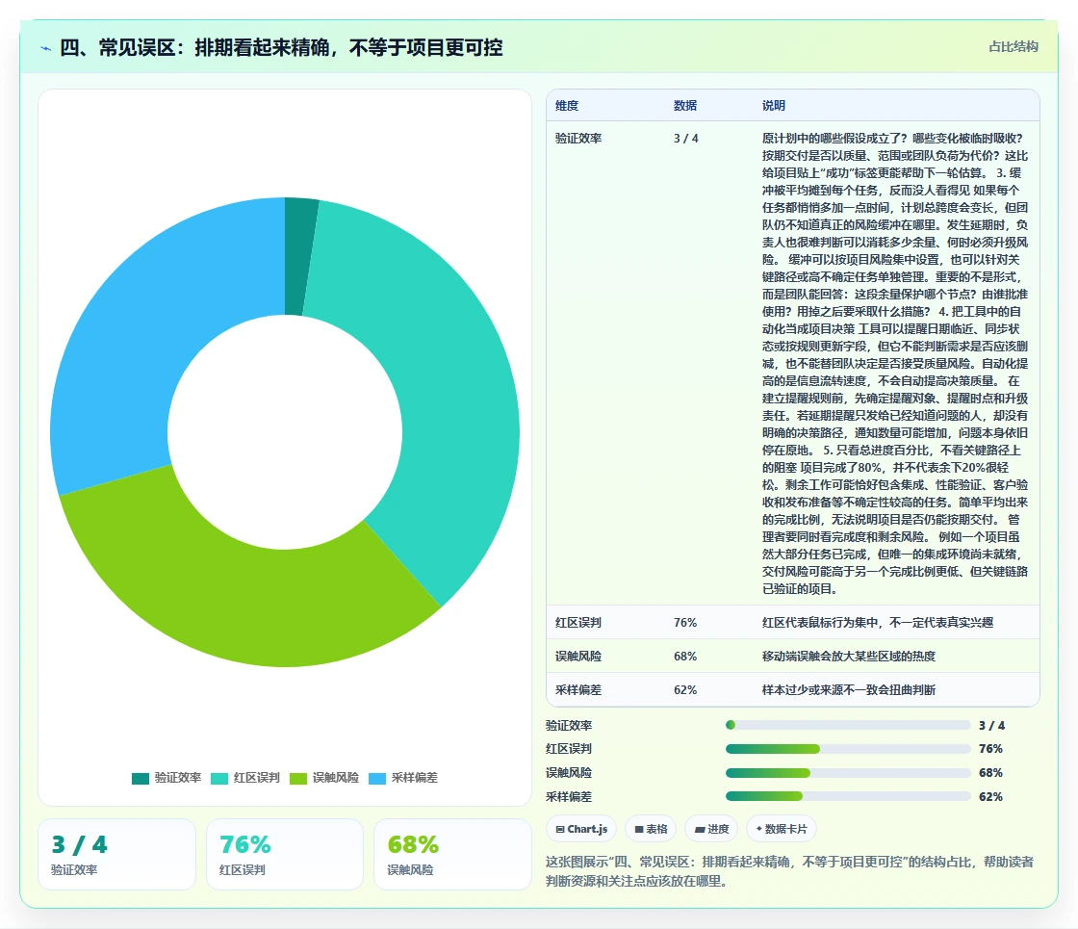The width and height of the screenshot is (1078, 929).
Task: Click the section title 四、常见误区
Action: tap(281, 47)
